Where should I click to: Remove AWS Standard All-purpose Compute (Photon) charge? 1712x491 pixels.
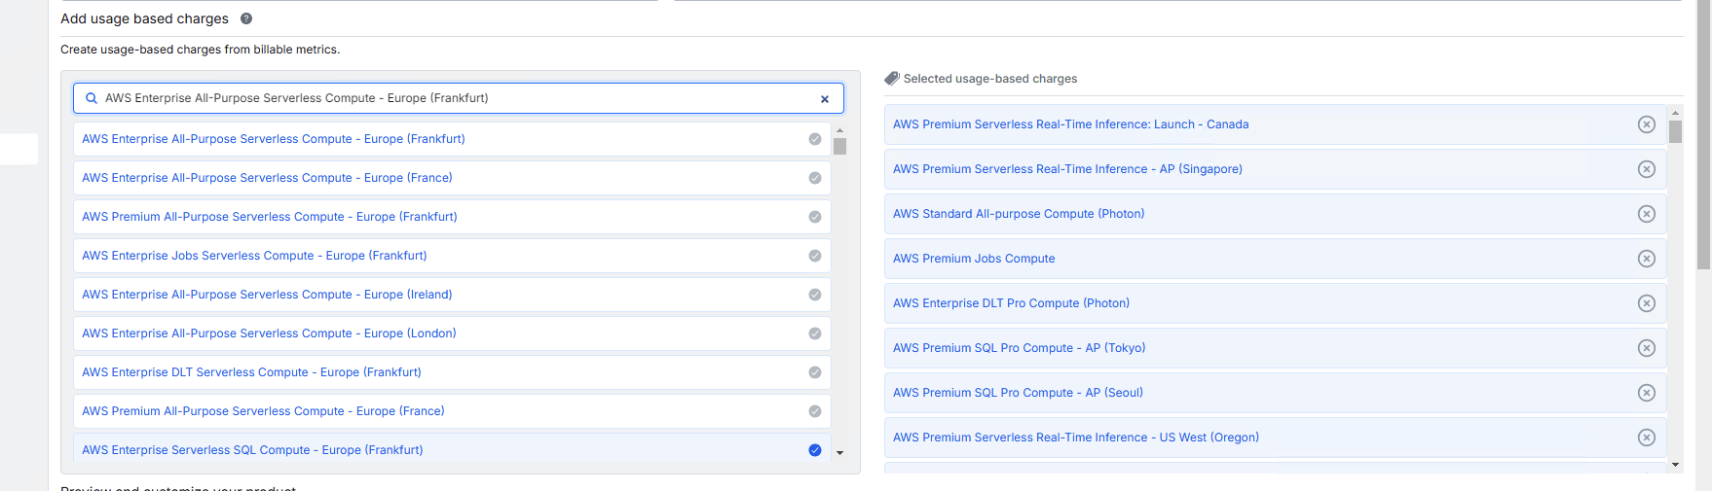coord(1646,214)
